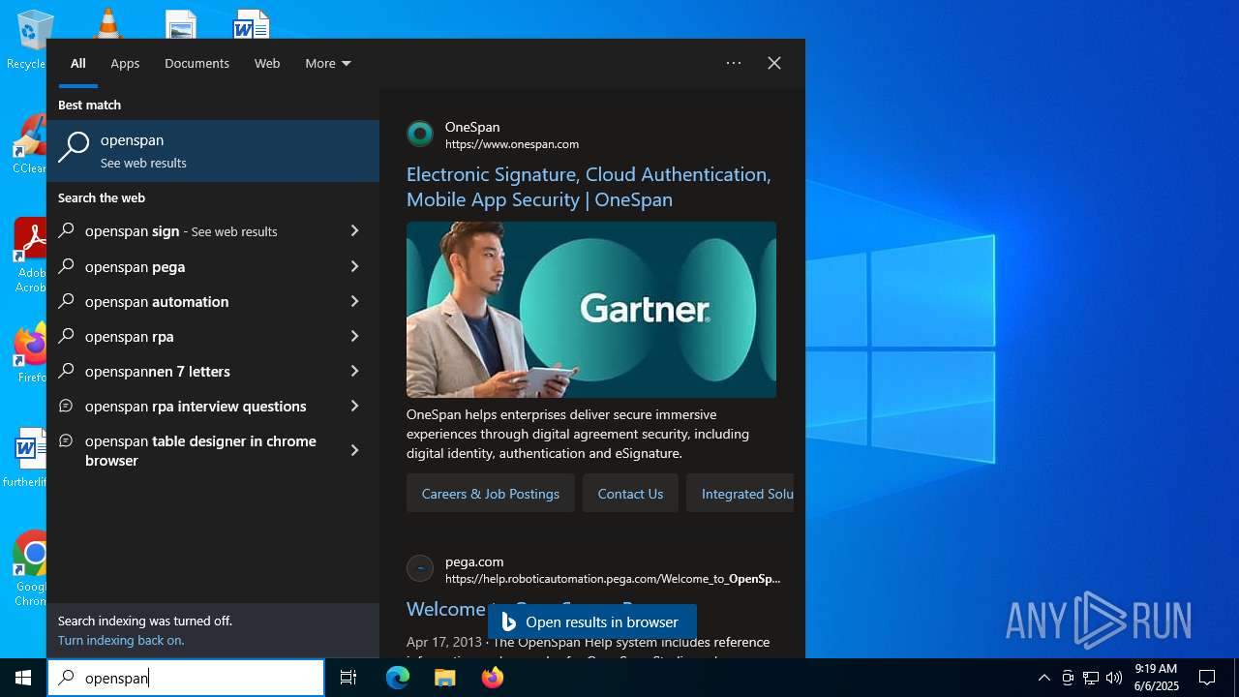The width and height of the screenshot is (1239, 697).
Task: Click Turn indexing back on link
Action: pyautogui.click(x=121, y=640)
